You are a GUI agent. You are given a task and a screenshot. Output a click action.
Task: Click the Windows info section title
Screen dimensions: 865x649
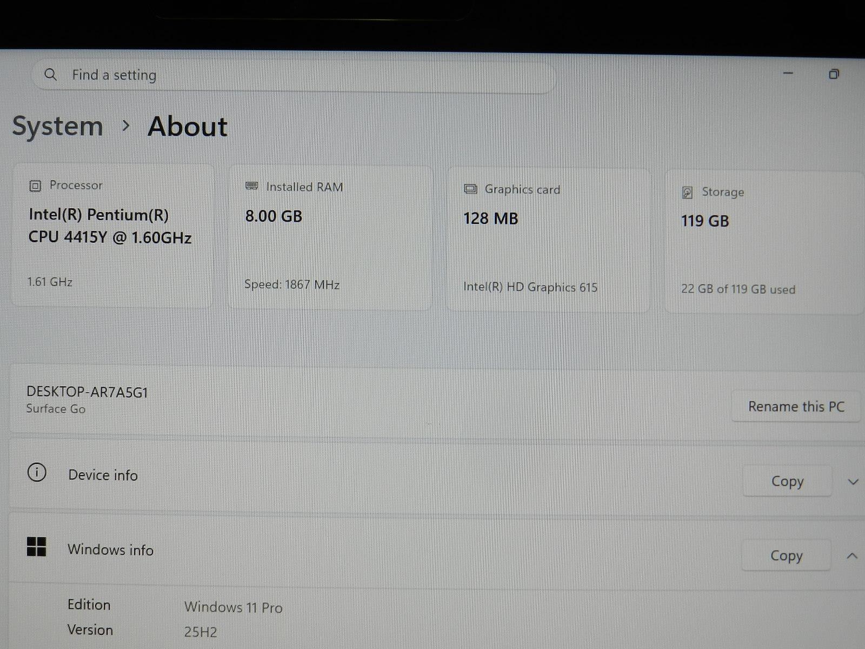(110, 550)
